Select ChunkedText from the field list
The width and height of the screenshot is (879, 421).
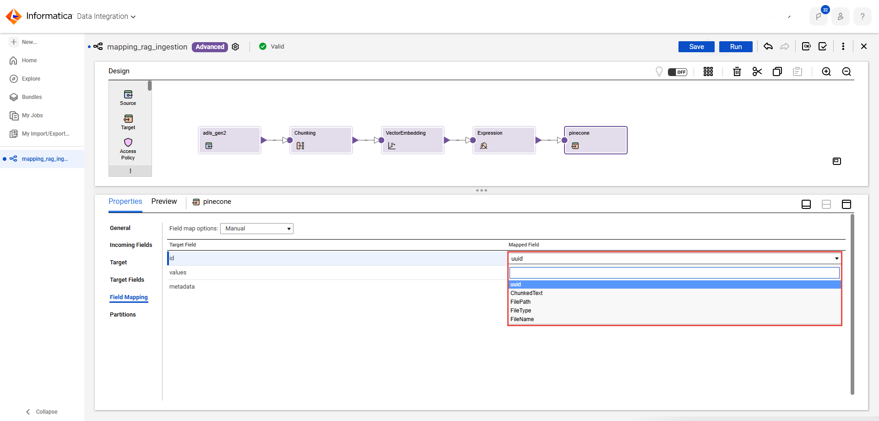click(x=675, y=293)
